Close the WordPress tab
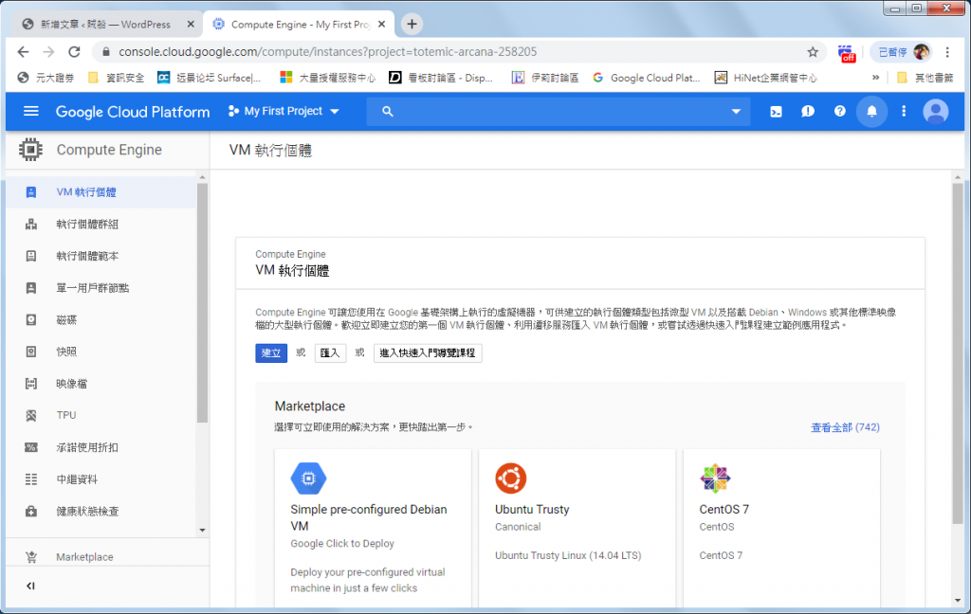 [x=191, y=24]
